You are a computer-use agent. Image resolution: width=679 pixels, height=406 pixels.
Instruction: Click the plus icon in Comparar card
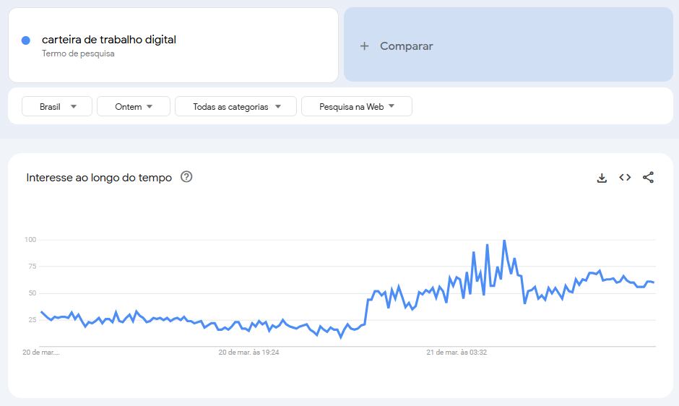coord(365,46)
